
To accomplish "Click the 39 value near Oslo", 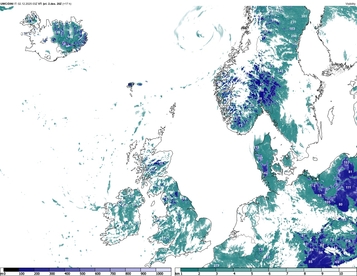I will coord(260,99).
